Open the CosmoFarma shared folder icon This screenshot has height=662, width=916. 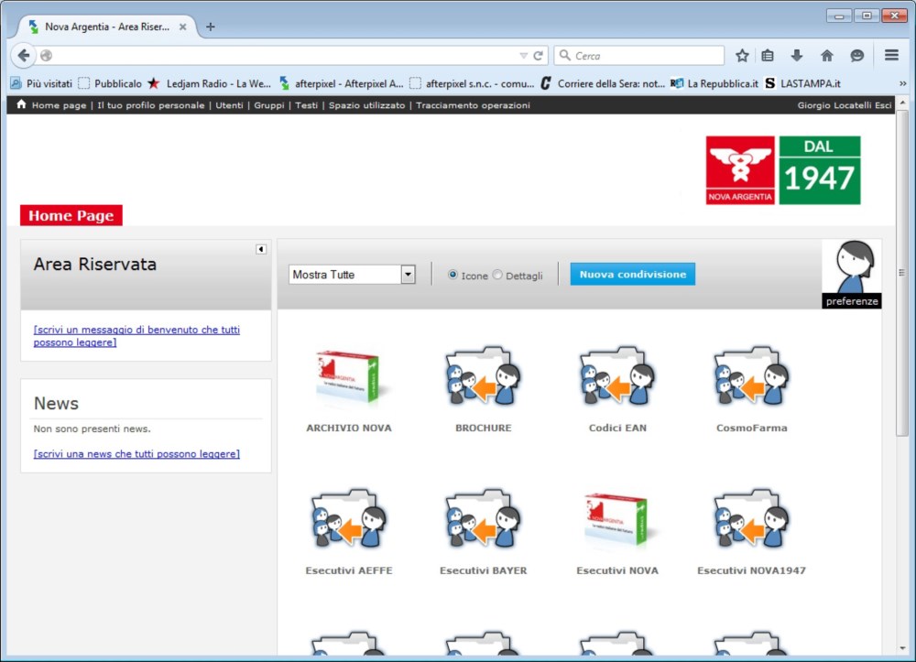pos(751,376)
